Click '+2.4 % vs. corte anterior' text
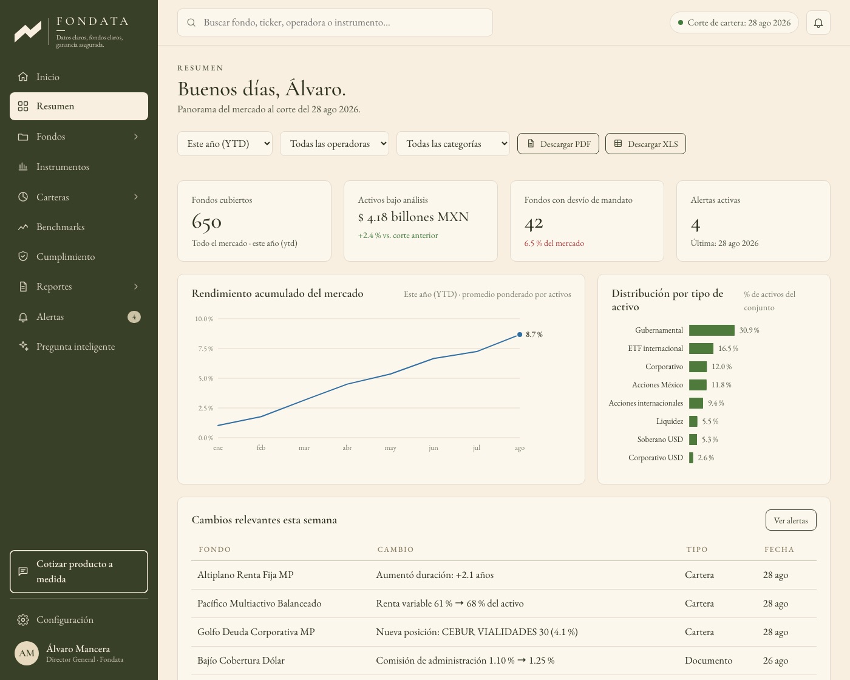Image resolution: width=850 pixels, height=680 pixels. click(398, 236)
